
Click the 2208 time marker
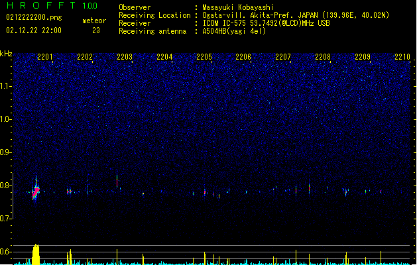click(323, 57)
